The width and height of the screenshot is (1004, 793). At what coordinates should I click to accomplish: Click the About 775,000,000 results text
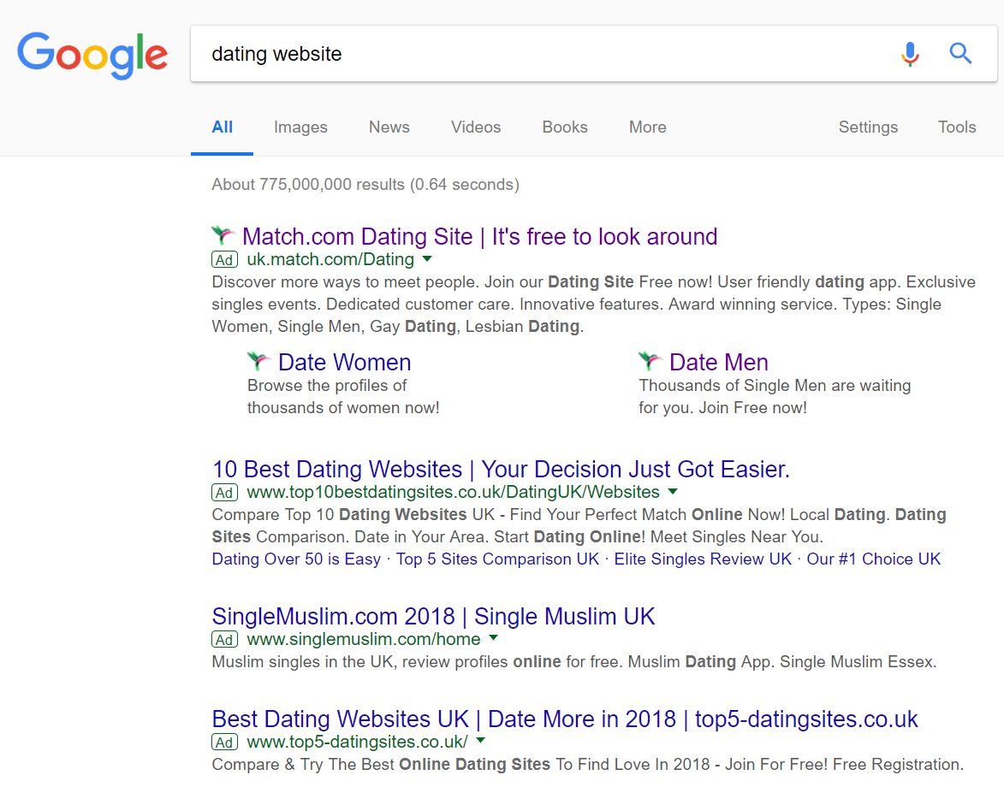[365, 184]
